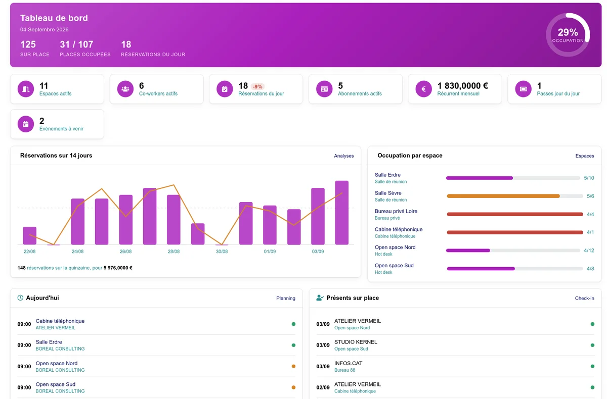The width and height of the screenshot is (607, 399).
Task: Open the Check-in link
Action: pyautogui.click(x=585, y=298)
